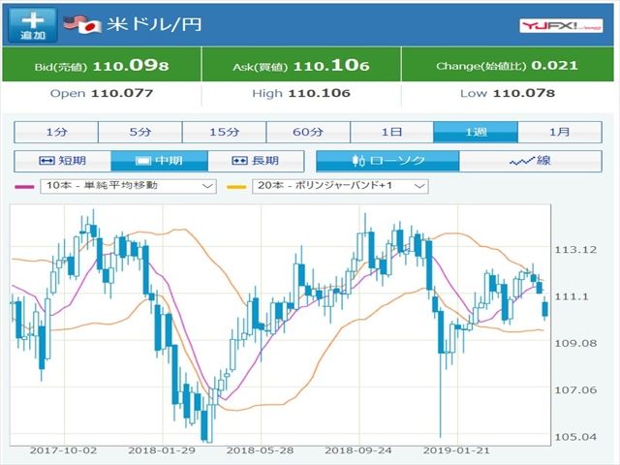Select the 60分 timeframe tab
Viewport: 620px width, 465px height.
(308, 132)
